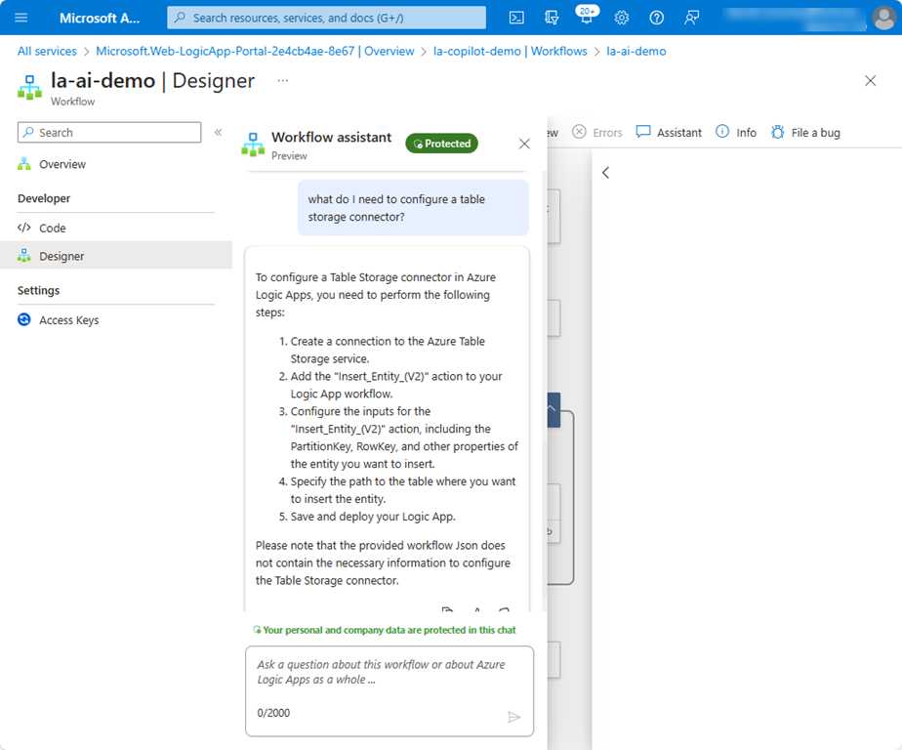
Task: Navigate to All services breadcrumb link
Action: coord(47,51)
